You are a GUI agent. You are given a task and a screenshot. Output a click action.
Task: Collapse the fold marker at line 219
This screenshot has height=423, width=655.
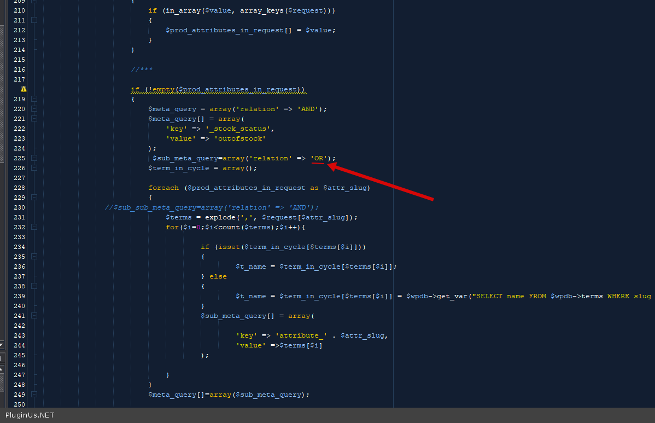click(34, 99)
